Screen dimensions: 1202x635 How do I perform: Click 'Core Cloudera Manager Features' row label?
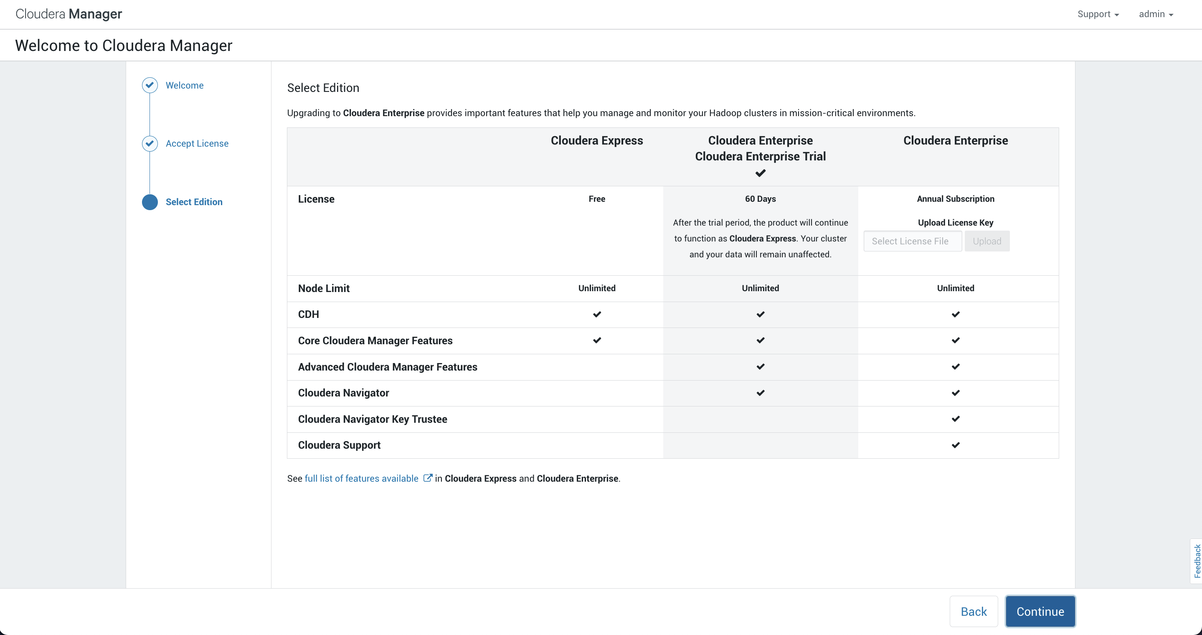[x=375, y=340]
